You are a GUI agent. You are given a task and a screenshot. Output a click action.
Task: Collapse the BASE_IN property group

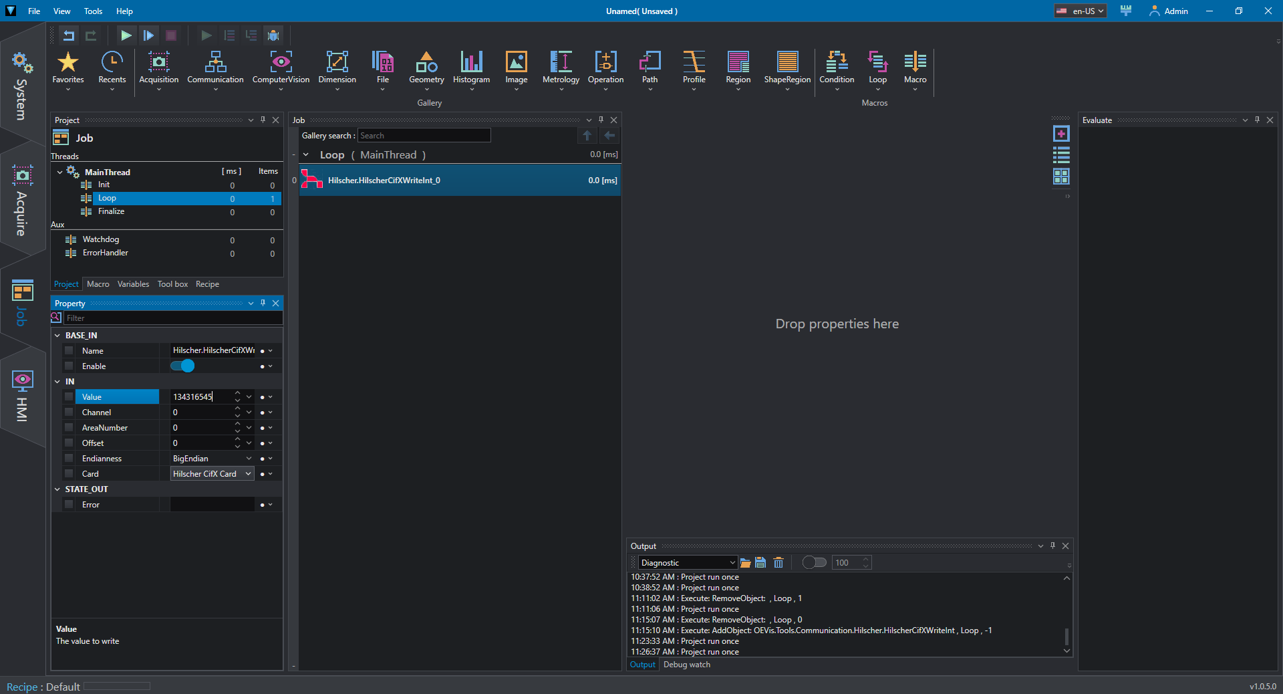(57, 336)
